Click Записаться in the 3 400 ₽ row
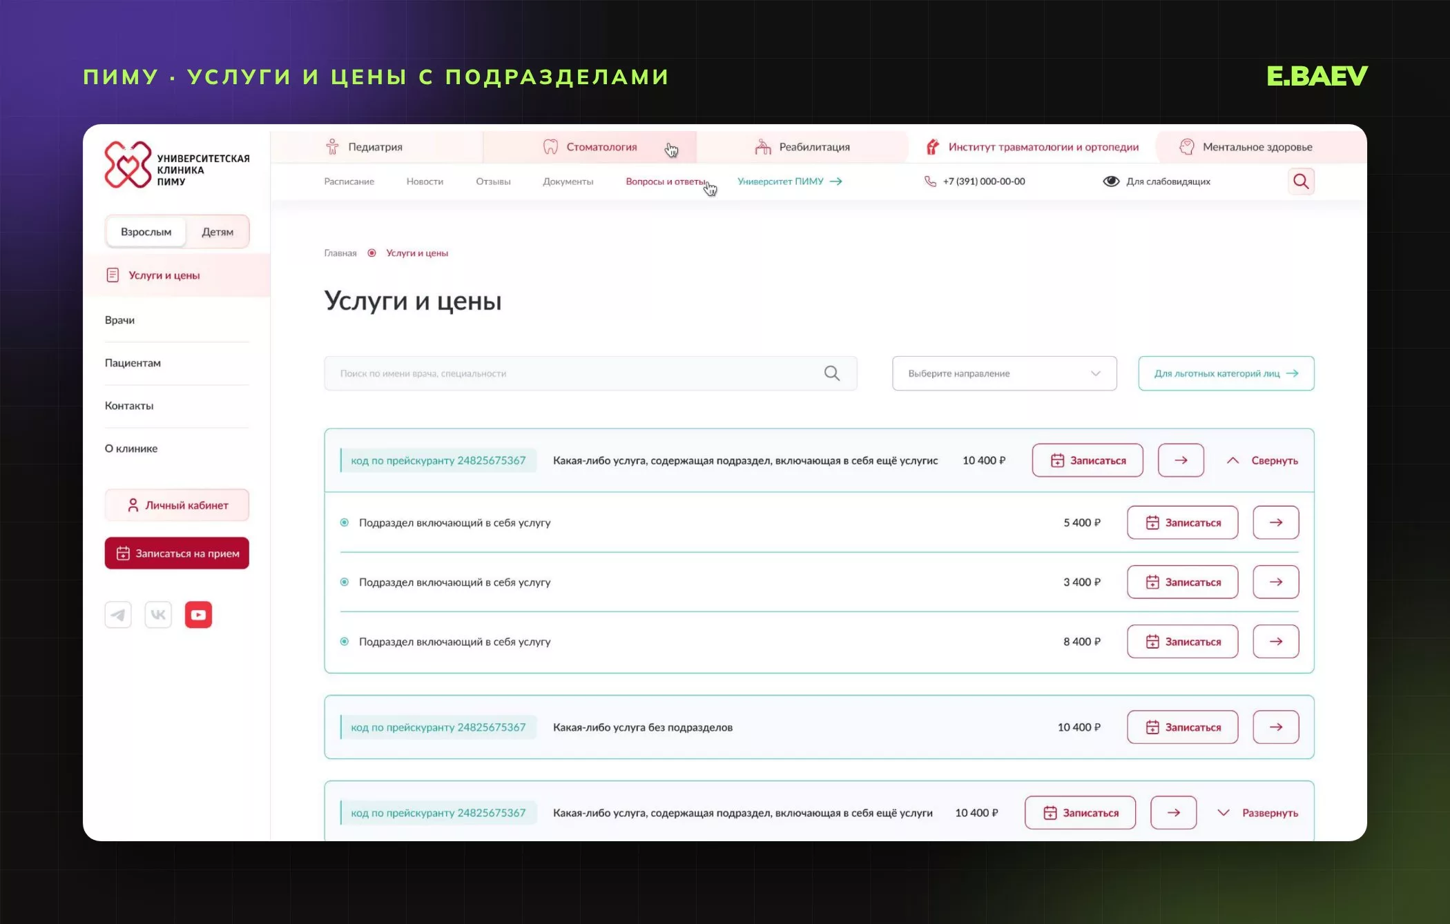The width and height of the screenshot is (1450, 924). (1183, 582)
